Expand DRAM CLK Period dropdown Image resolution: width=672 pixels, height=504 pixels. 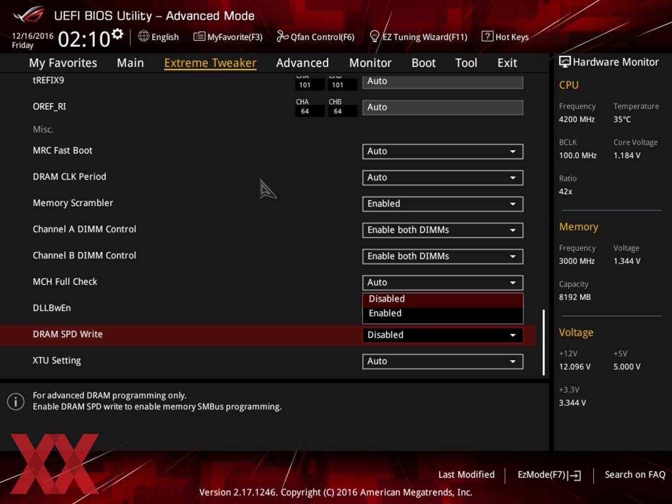[443, 177]
